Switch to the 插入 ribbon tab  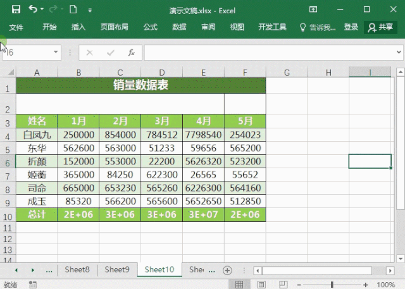click(x=78, y=27)
